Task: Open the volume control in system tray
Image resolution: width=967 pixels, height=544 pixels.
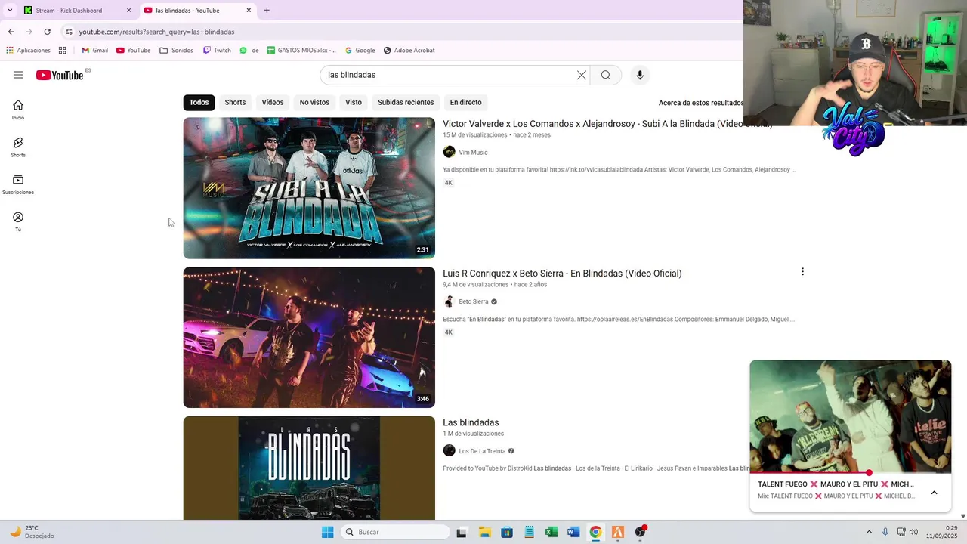Action: [913, 532]
